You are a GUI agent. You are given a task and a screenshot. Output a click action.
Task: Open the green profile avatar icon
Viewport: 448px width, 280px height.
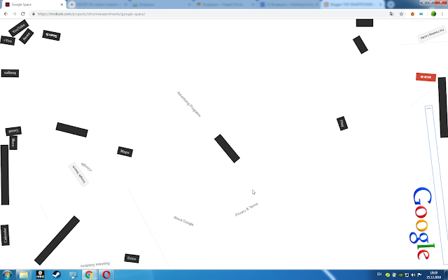433,14
